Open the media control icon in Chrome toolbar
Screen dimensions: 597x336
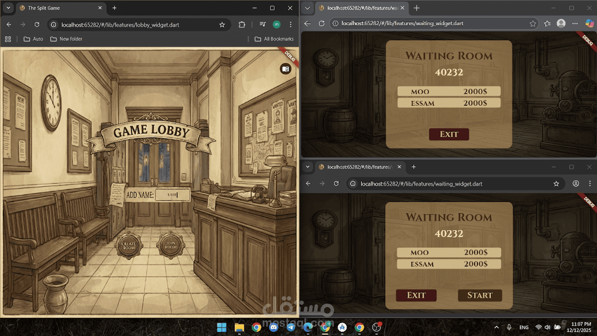coord(263,25)
